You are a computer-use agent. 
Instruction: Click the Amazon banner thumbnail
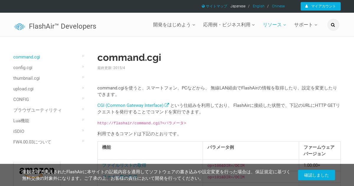point(37,174)
